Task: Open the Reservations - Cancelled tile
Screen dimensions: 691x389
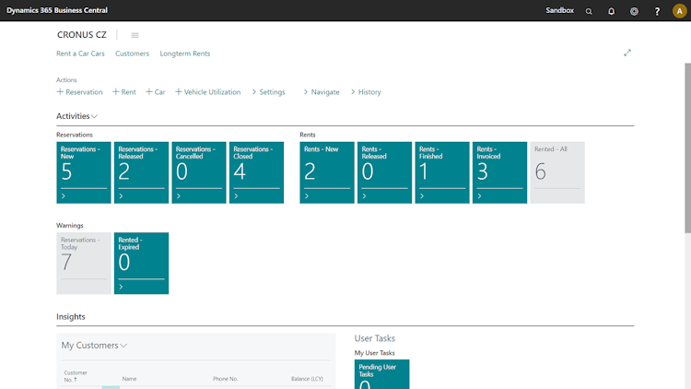Action: coord(199,172)
